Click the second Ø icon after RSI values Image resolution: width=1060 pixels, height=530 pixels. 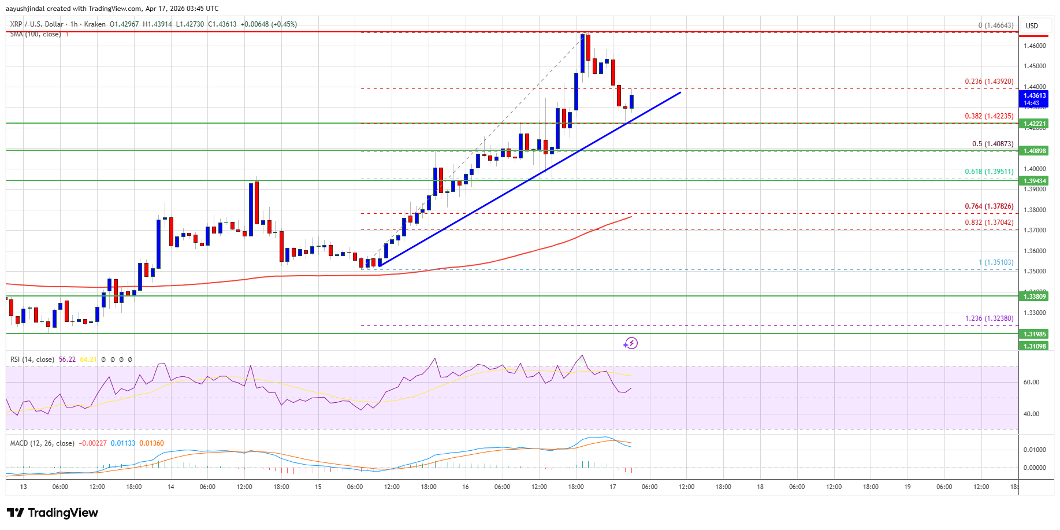coord(112,359)
